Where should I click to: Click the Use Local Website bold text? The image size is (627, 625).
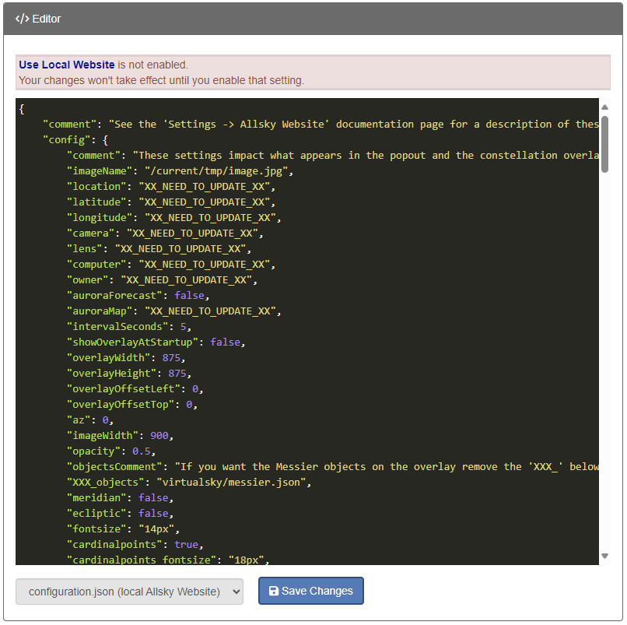[x=67, y=65]
